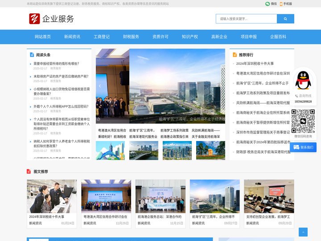The height and width of the screenshot is (241, 321).
Task: Go to previous carousel slide arrow
Action: (x=100, y=86)
